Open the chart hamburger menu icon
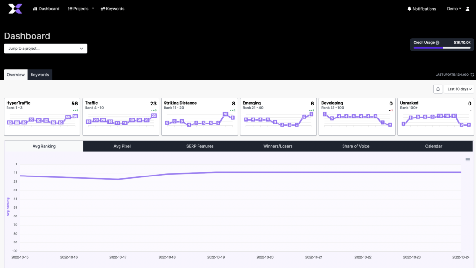 tap(468, 160)
